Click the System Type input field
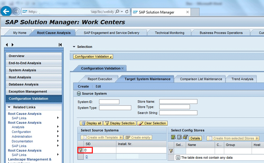 coord(115,108)
